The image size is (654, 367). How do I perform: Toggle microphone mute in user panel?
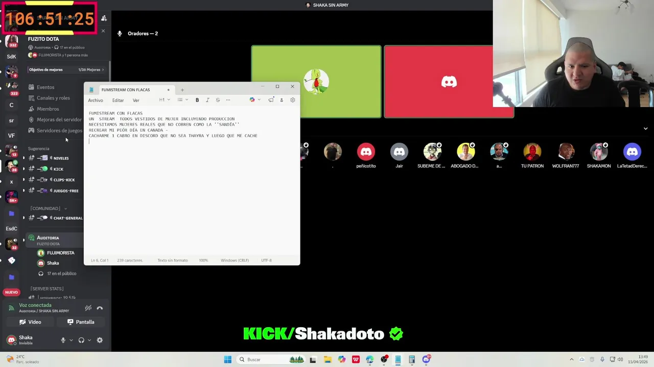point(63,340)
